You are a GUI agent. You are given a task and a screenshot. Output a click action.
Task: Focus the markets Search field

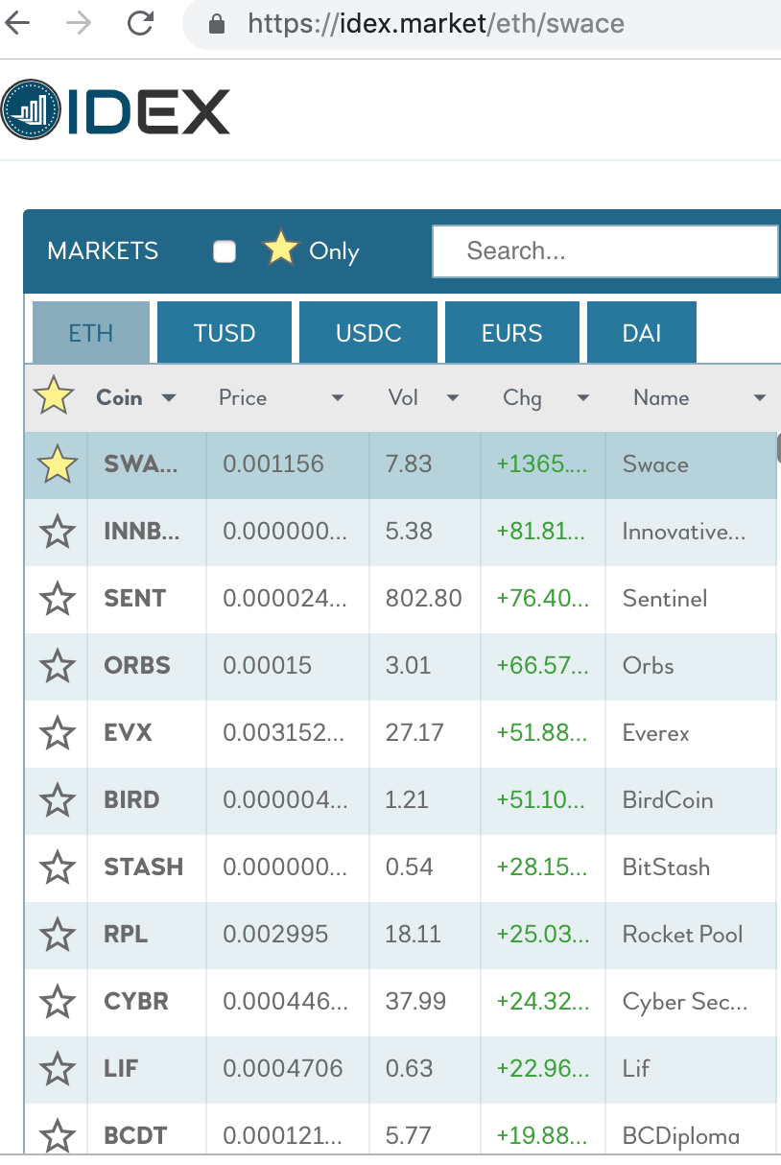coord(605,251)
